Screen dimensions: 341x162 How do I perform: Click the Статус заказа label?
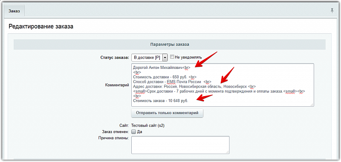pos(115,57)
